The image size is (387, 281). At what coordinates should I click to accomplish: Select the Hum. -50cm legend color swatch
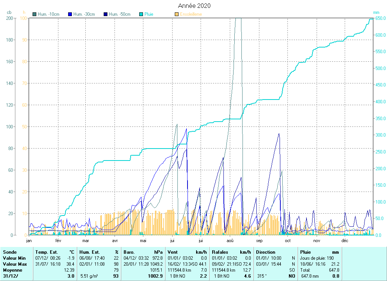click(x=106, y=14)
